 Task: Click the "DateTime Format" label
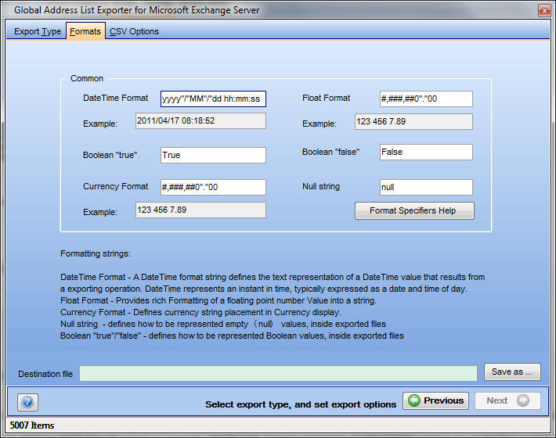(x=116, y=98)
